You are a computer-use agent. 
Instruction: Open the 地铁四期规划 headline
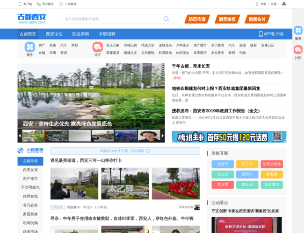coord(216,89)
